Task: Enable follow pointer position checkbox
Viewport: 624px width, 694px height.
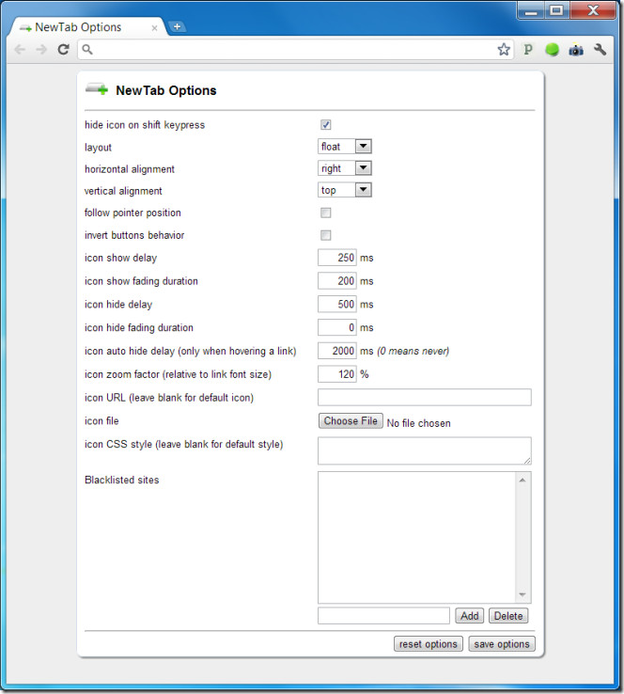Action: pos(325,213)
